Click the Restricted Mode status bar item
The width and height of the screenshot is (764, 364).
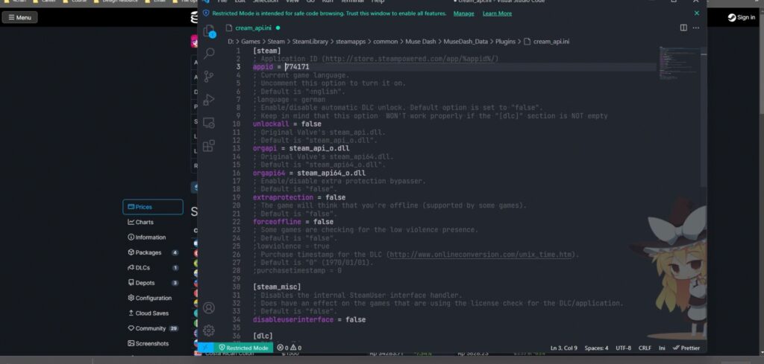pos(243,348)
